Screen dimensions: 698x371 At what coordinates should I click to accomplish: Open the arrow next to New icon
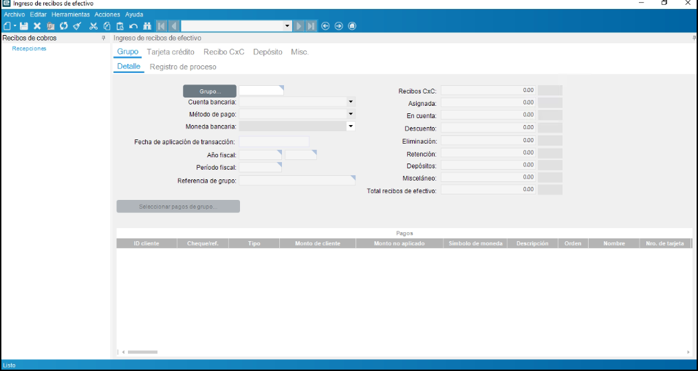(x=14, y=26)
